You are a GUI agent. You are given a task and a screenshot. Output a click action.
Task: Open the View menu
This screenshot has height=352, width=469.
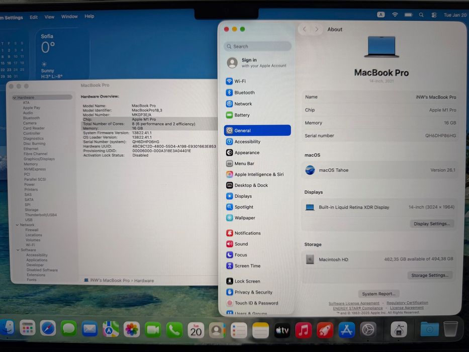point(49,17)
